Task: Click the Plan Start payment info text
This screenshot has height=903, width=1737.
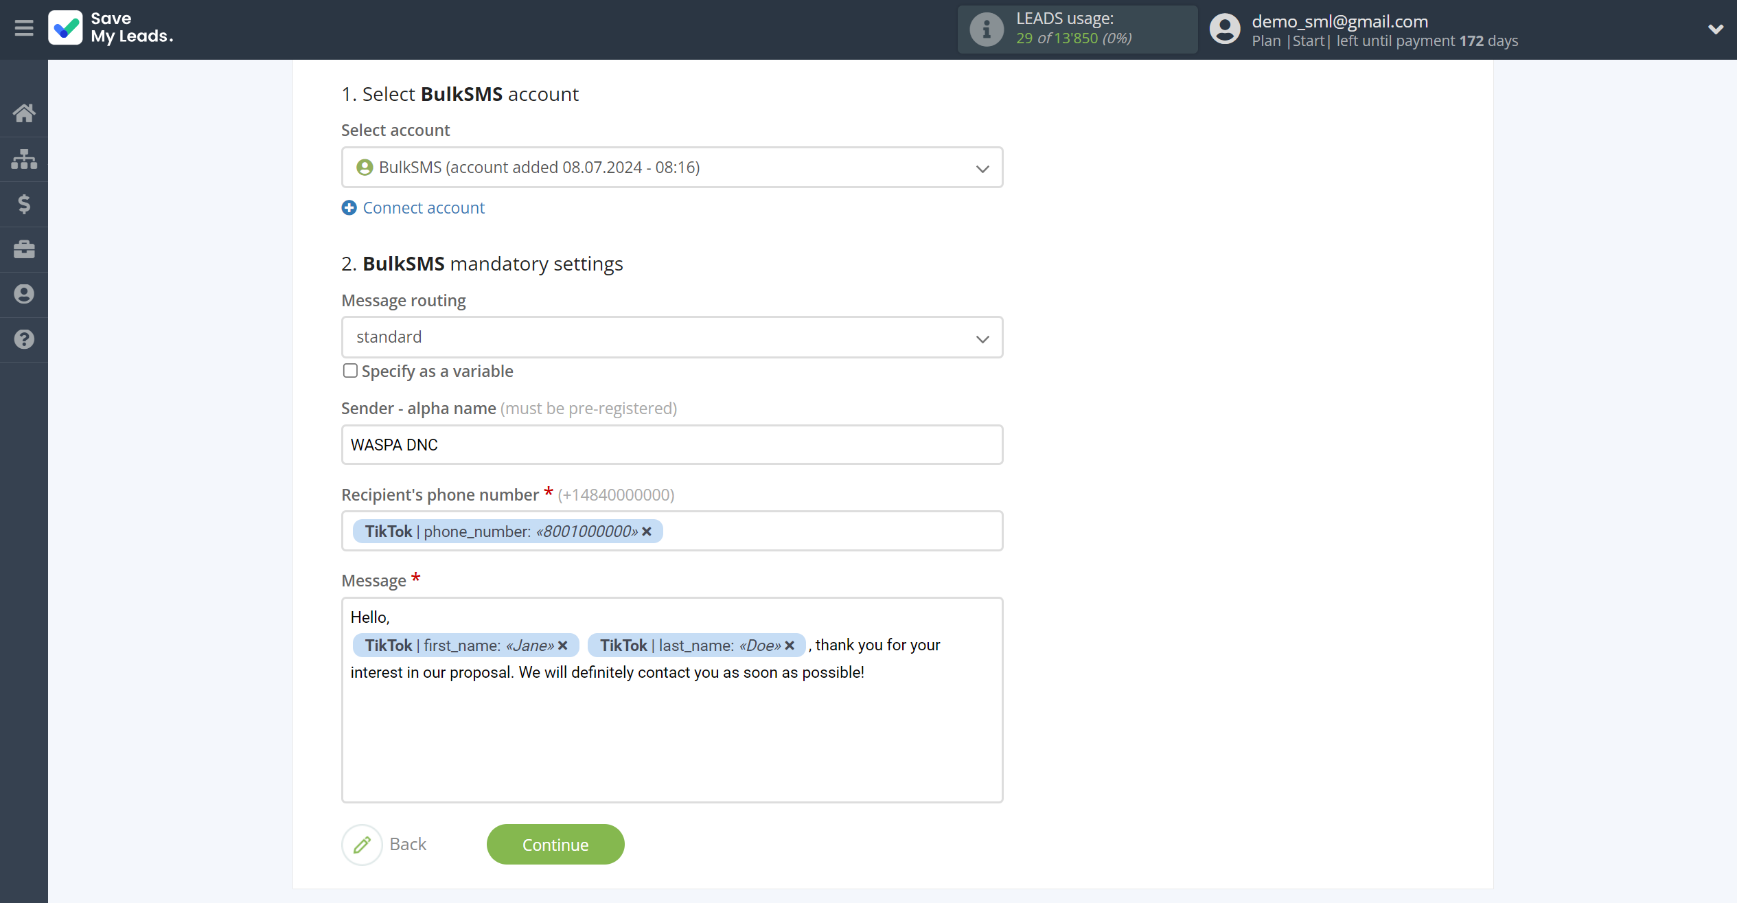Action: (1385, 41)
